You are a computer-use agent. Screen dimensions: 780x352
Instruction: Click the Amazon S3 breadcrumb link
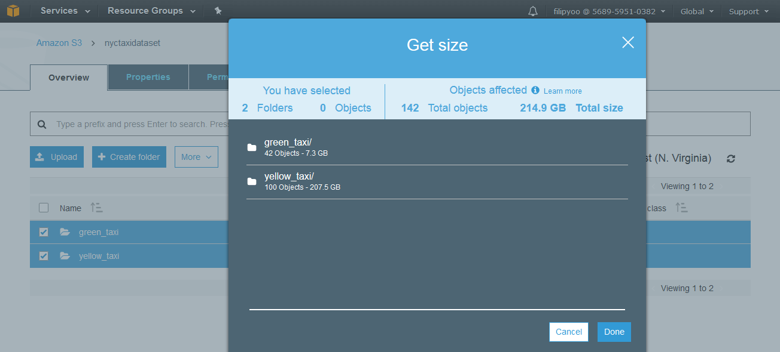coord(59,43)
